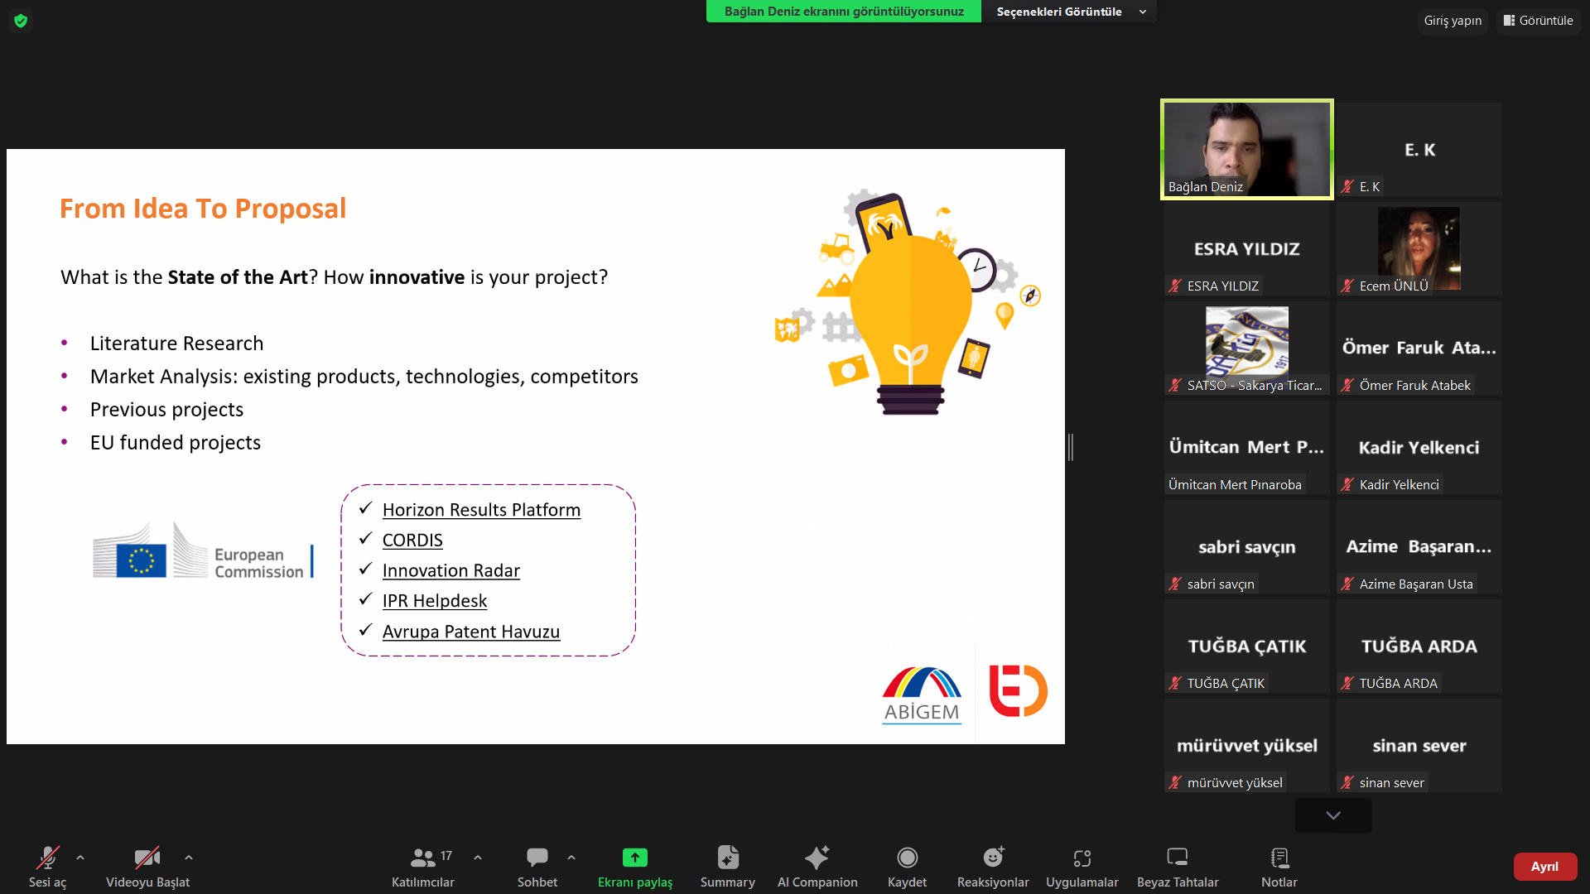The height and width of the screenshot is (894, 1590).
Task: Click the Kaydet record icon
Action: tap(907, 858)
